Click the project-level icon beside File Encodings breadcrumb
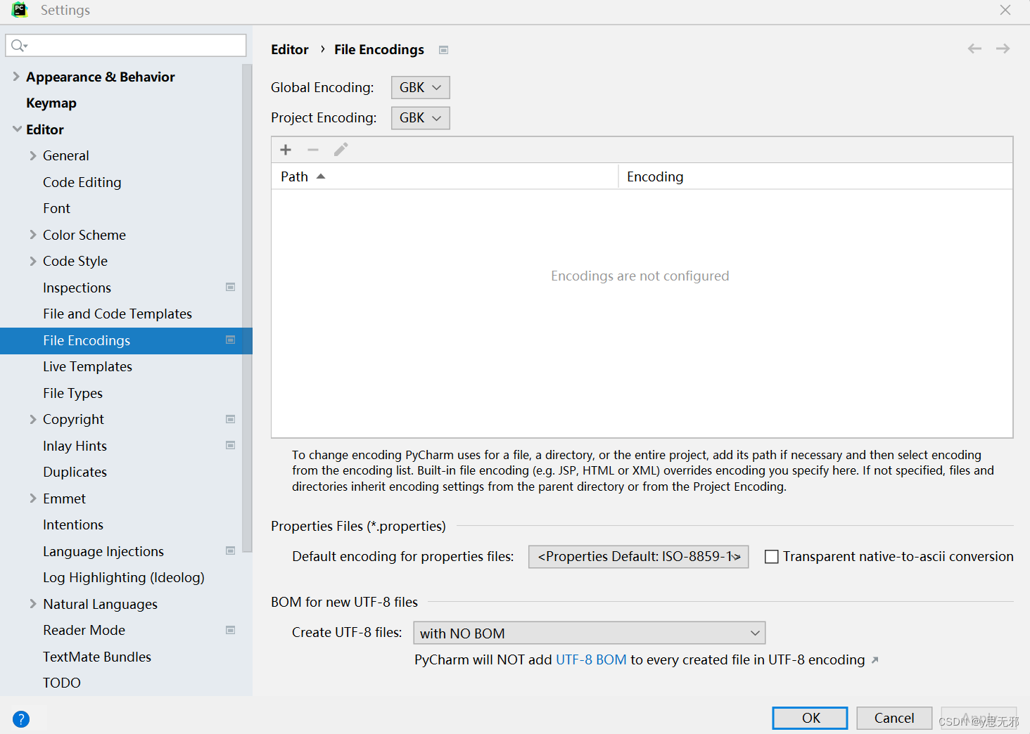Viewport: 1030px width, 734px height. pyautogui.click(x=444, y=50)
